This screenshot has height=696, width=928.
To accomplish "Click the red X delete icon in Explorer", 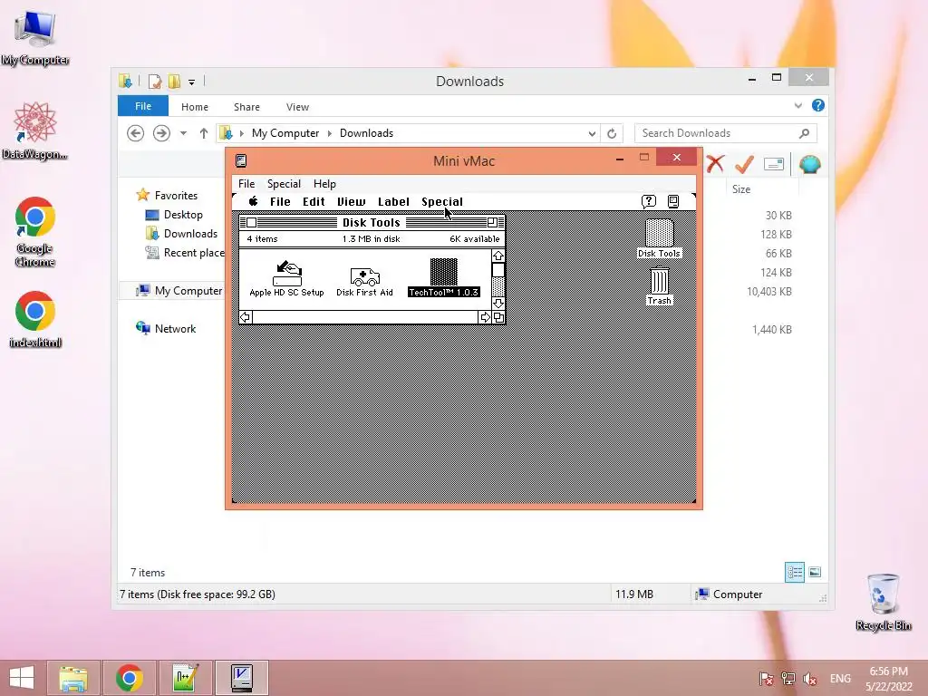I will coord(715,164).
